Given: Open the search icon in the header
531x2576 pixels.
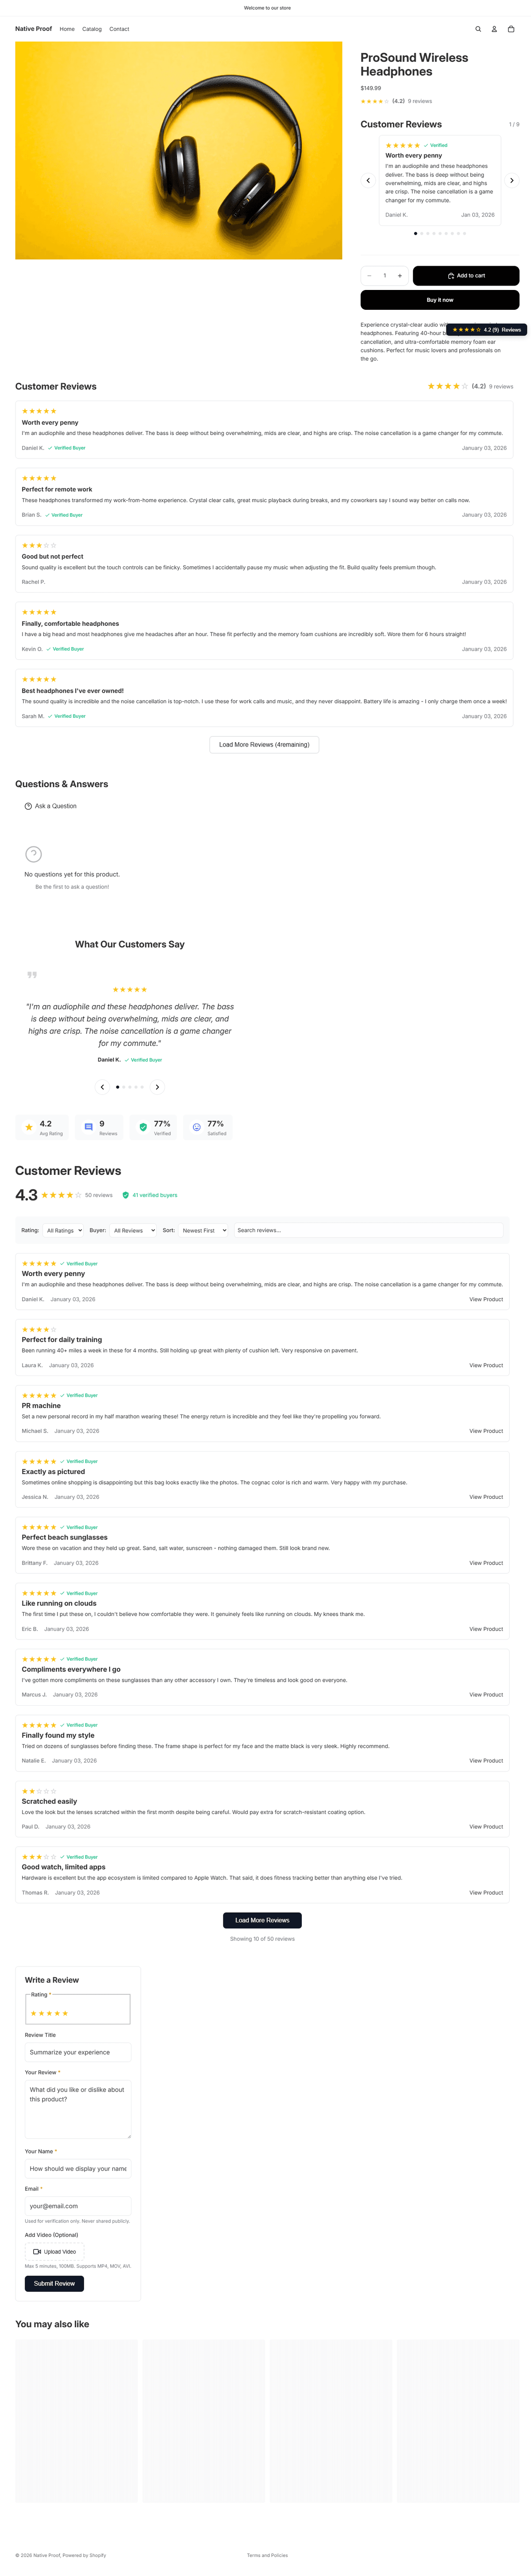Looking at the screenshot, I should click(x=478, y=29).
